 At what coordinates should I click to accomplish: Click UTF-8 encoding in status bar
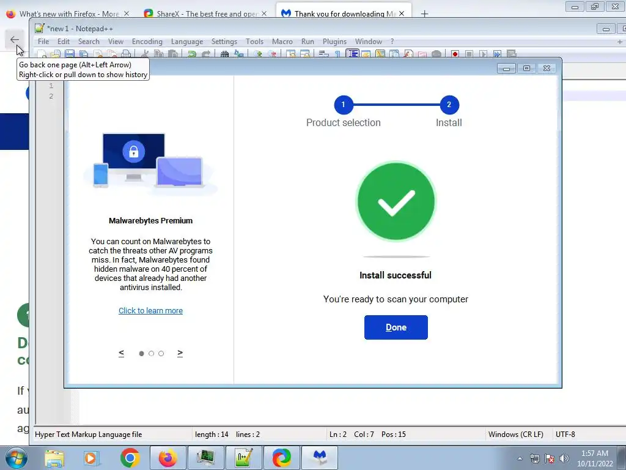[x=565, y=435]
